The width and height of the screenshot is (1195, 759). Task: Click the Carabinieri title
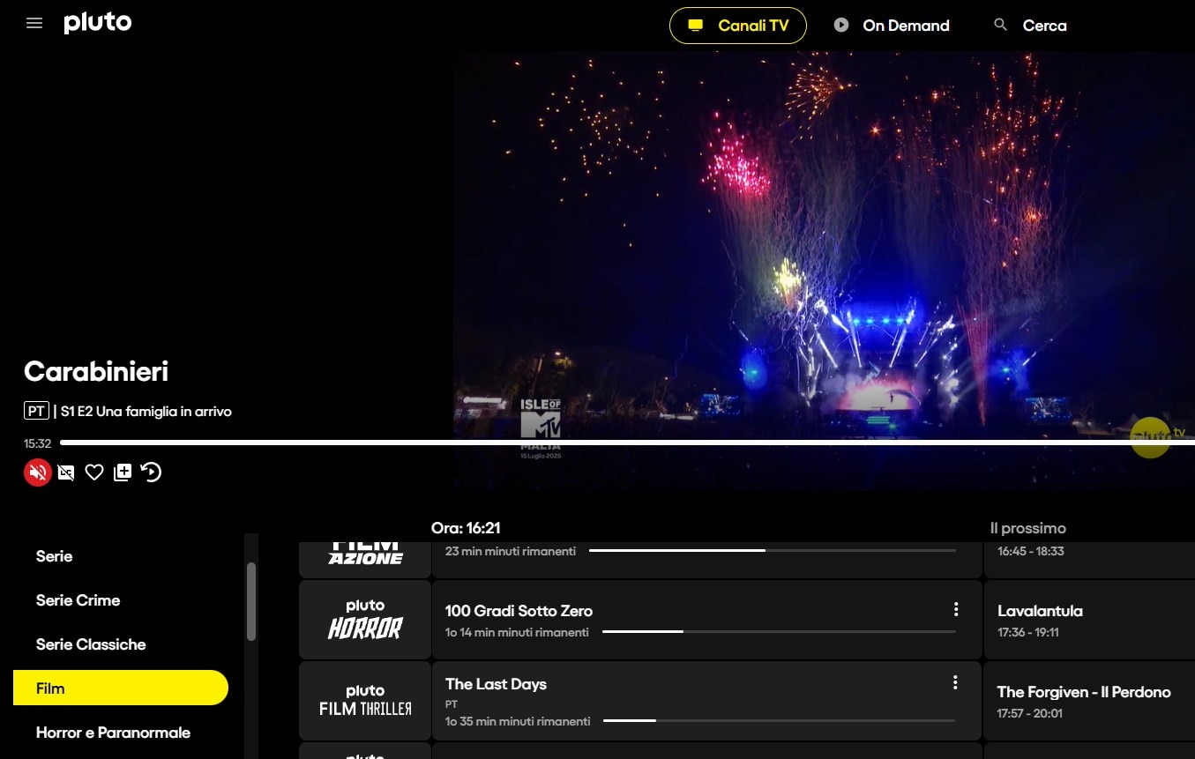[96, 371]
